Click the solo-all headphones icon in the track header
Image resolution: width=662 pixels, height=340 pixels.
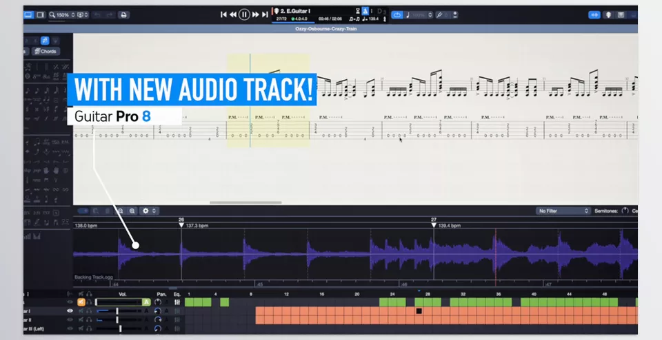click(x=89, y=294)
